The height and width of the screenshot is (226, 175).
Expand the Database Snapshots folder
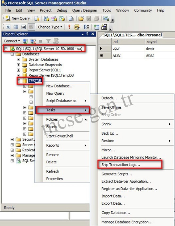(x=18, y=65)
